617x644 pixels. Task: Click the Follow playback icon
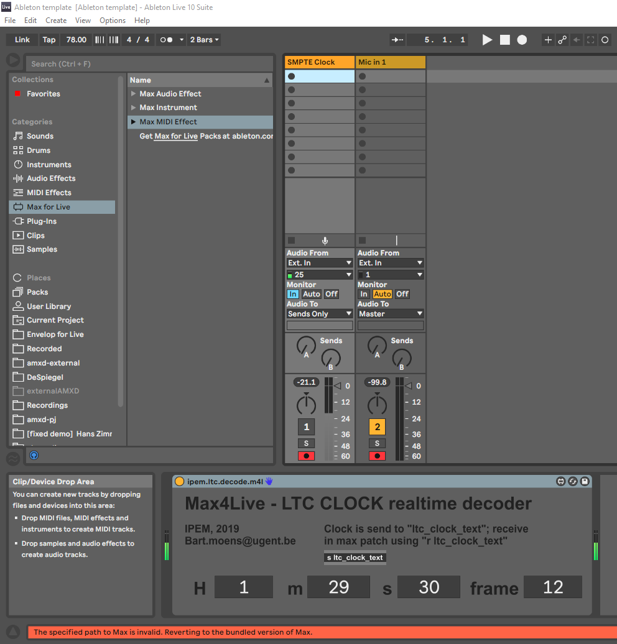click(x=397, y=40)
